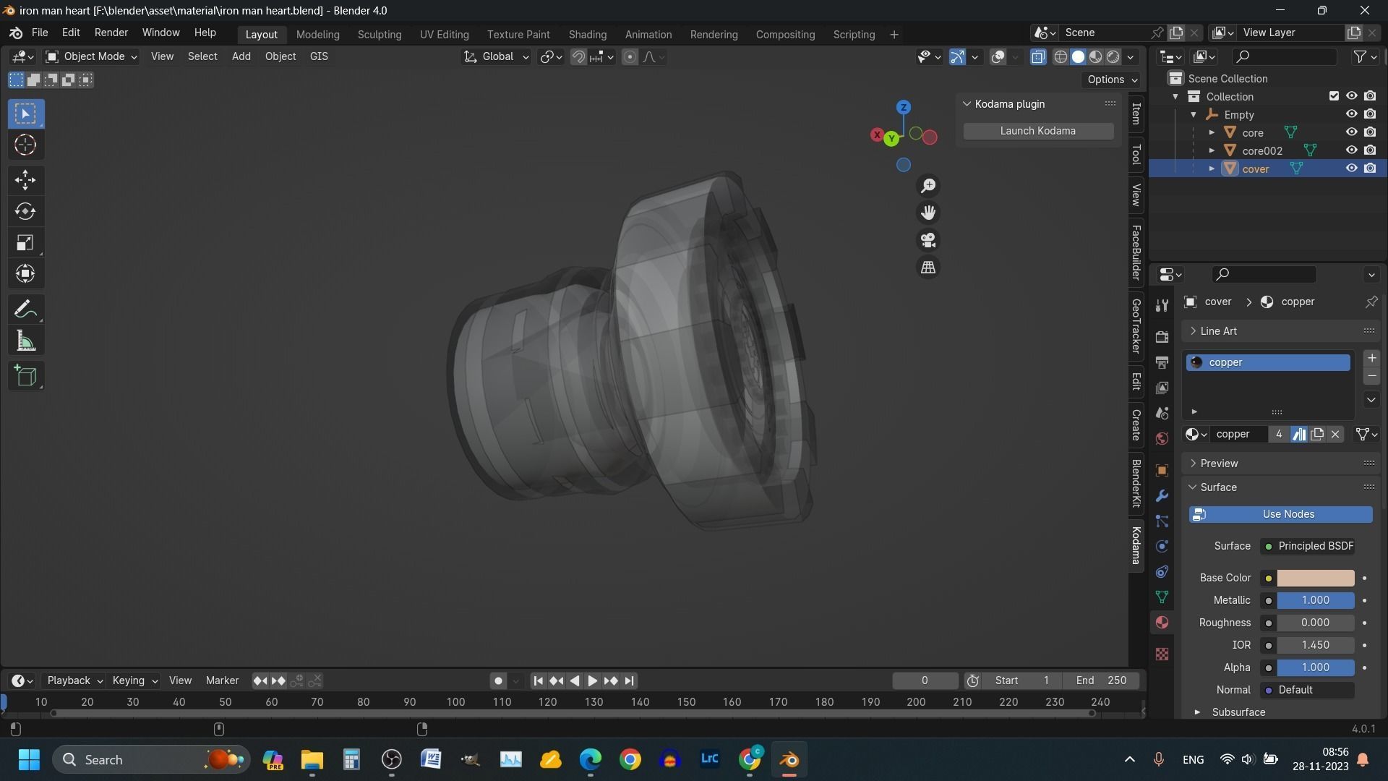The width and height of the screenshot is (1388, 781).
Task: Open the Render menu
Action: coord(111,33)
